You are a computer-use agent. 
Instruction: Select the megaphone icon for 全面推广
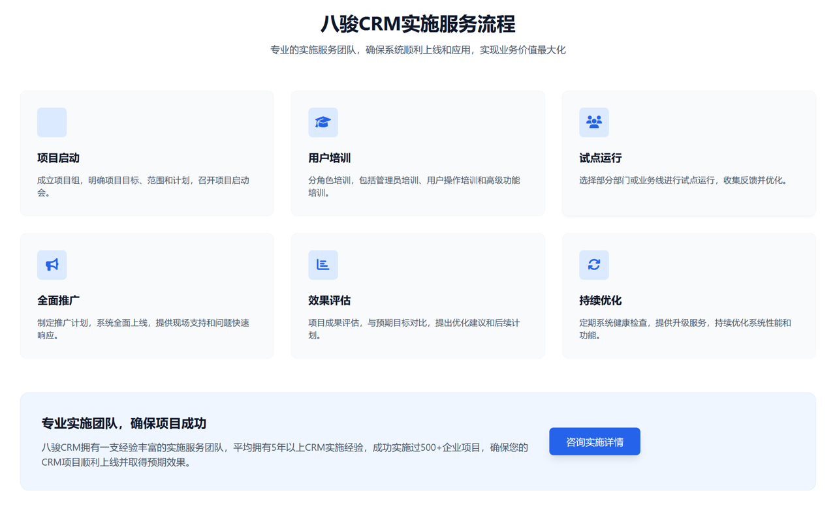click(52, 264)
